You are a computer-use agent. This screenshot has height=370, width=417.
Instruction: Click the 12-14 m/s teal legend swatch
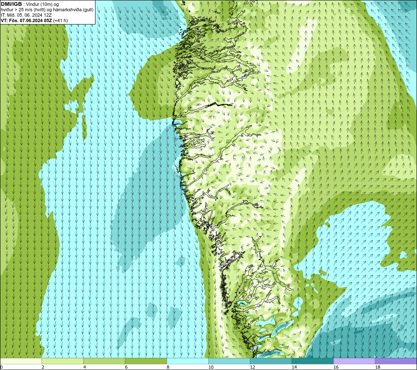click(x=271, y=361)
